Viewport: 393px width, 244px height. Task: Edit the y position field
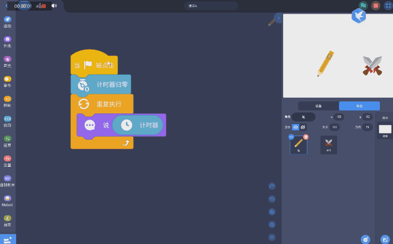click(x=367, y=117)
